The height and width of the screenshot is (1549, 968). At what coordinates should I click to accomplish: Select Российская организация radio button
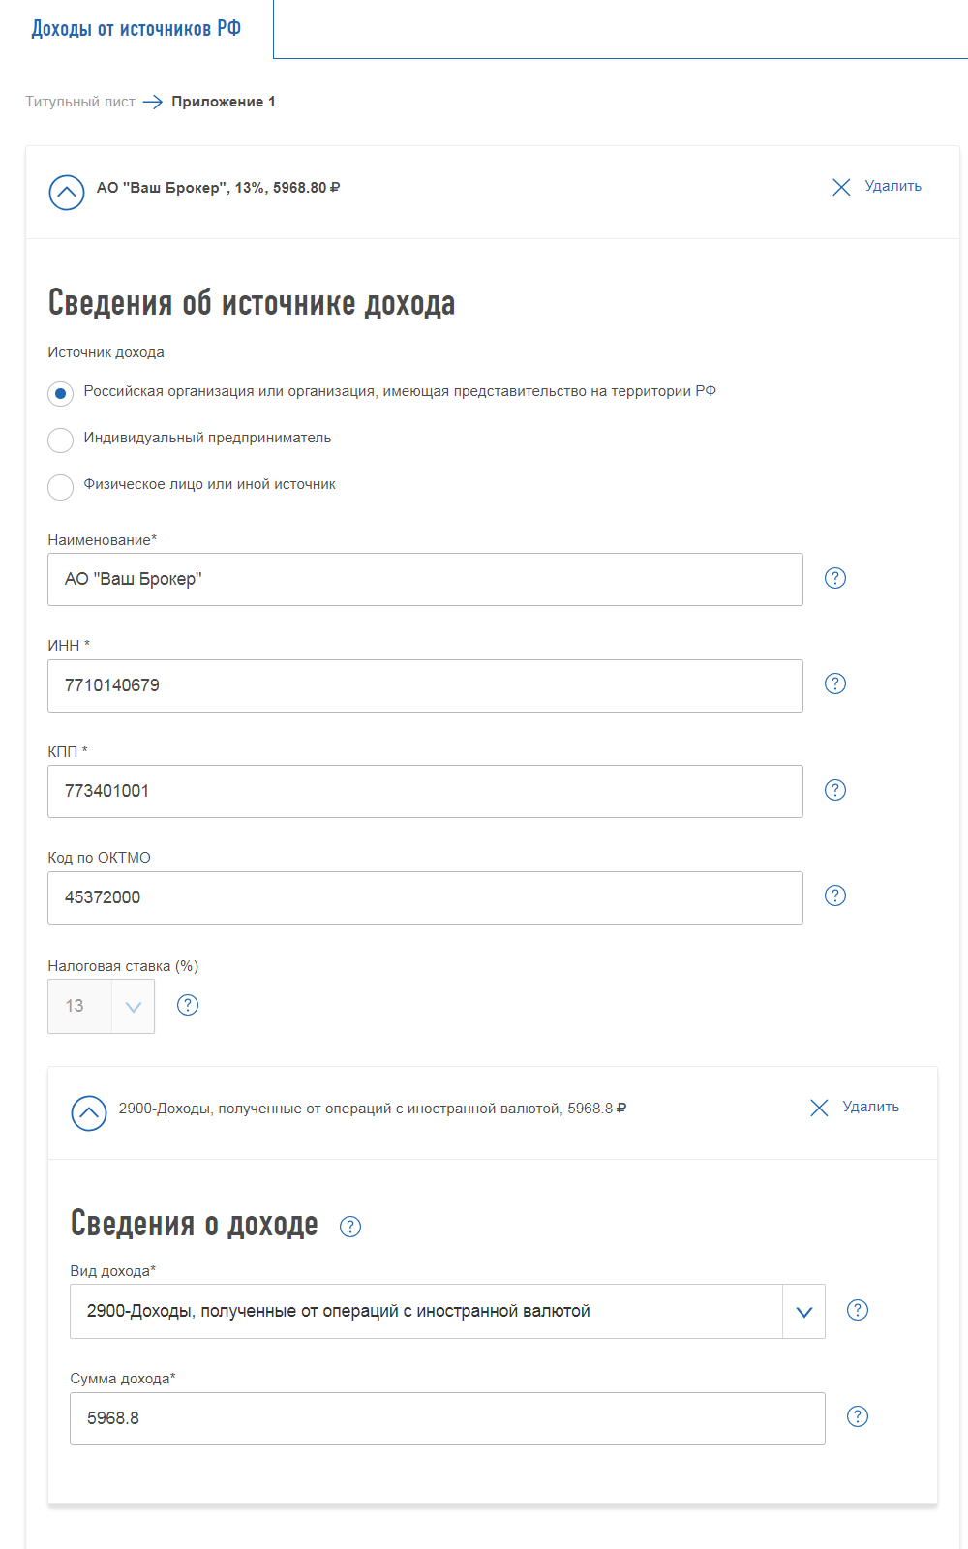point(61,393)
